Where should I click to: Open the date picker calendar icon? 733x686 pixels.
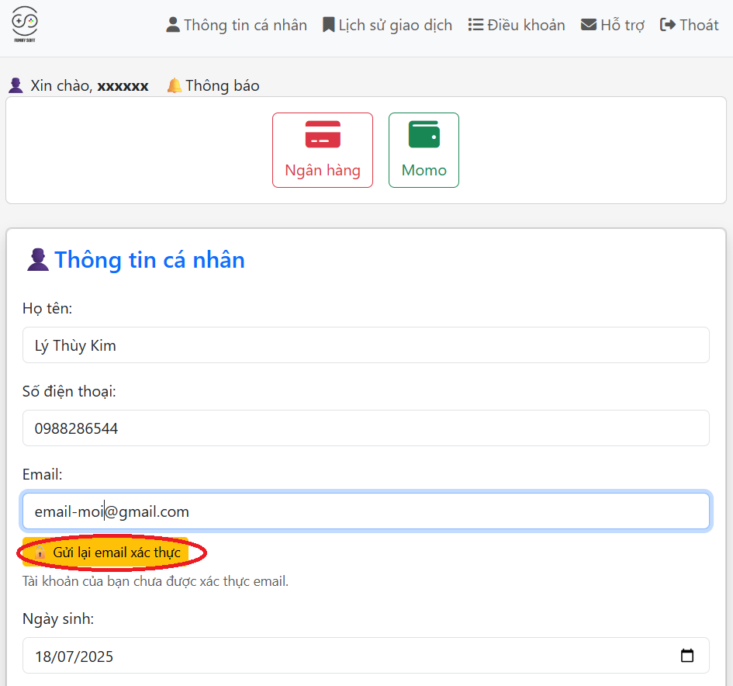686,656
